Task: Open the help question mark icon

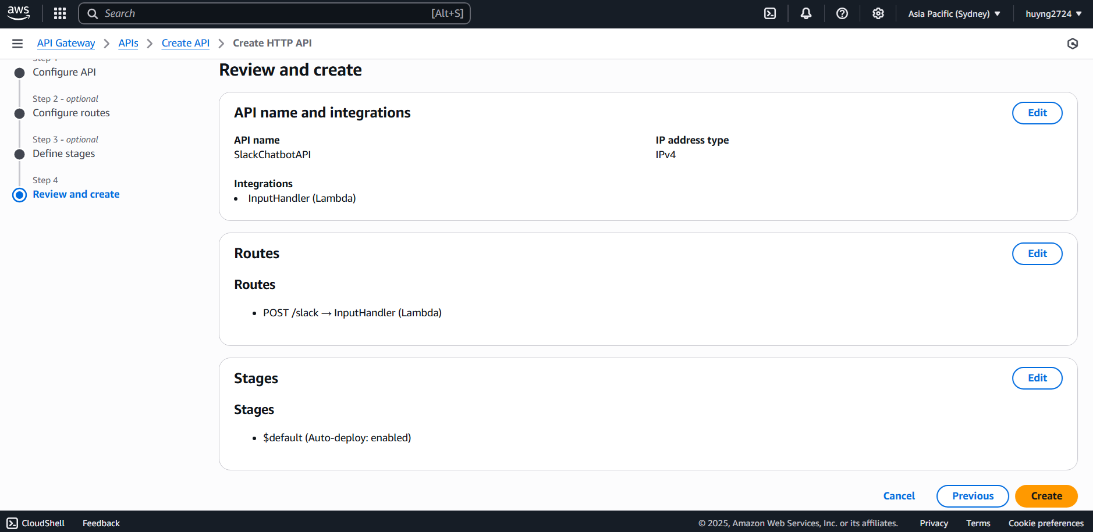Action: coord(842,13)
